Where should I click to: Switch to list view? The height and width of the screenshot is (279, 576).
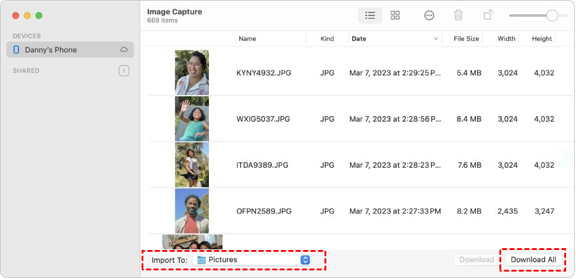[x=370, y=15]
